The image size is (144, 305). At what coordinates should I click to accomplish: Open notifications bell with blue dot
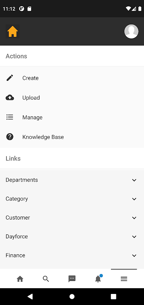(98, 279)
